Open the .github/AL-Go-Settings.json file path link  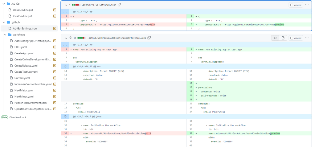99,5
